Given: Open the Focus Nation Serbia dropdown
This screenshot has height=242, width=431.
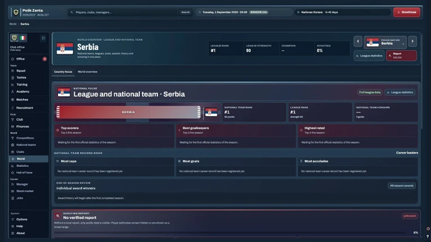Looking at the screenshot, I should click(385, 42).
